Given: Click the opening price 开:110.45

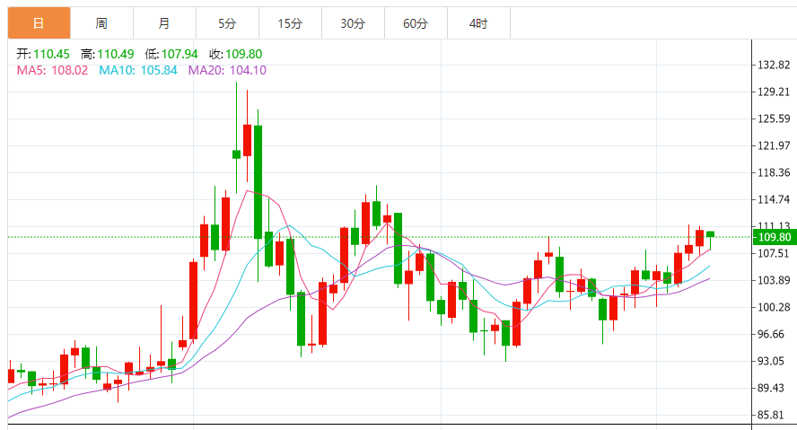Looking at the screenshot, I should (x=43, y=54).
